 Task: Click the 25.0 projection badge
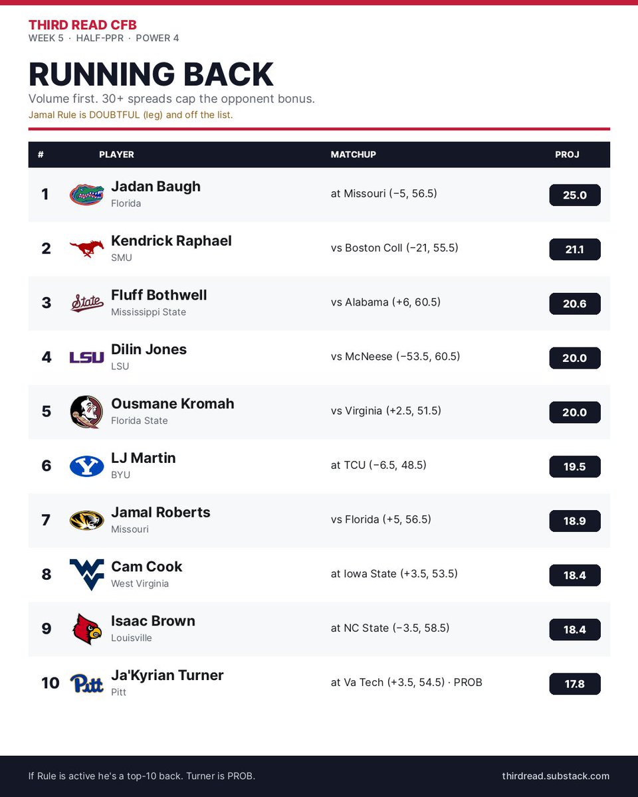pos(575,195)
